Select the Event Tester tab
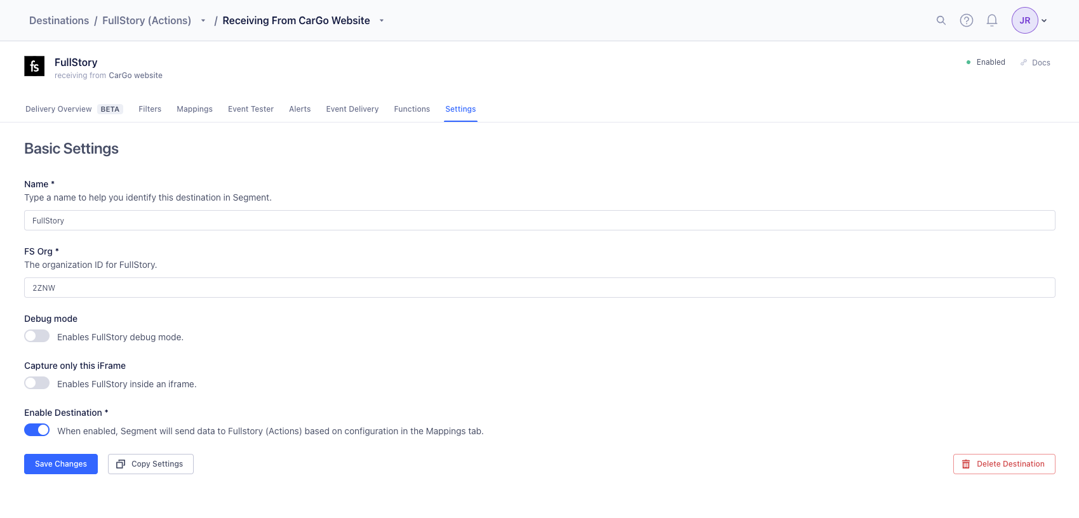This screenshot has width=1079, height=518. pos(251,109)
